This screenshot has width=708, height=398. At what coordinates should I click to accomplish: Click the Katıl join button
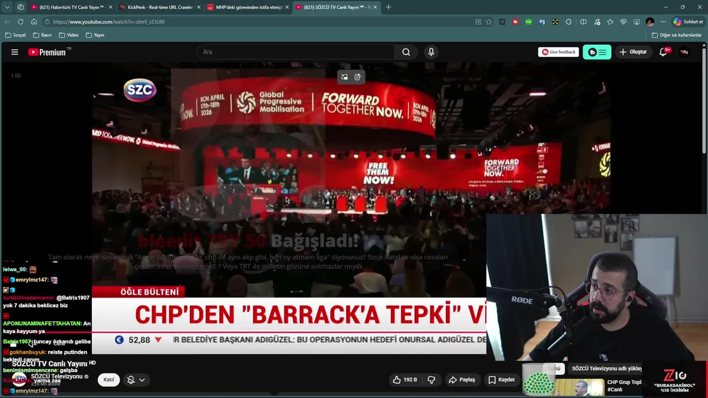point(108,380)
